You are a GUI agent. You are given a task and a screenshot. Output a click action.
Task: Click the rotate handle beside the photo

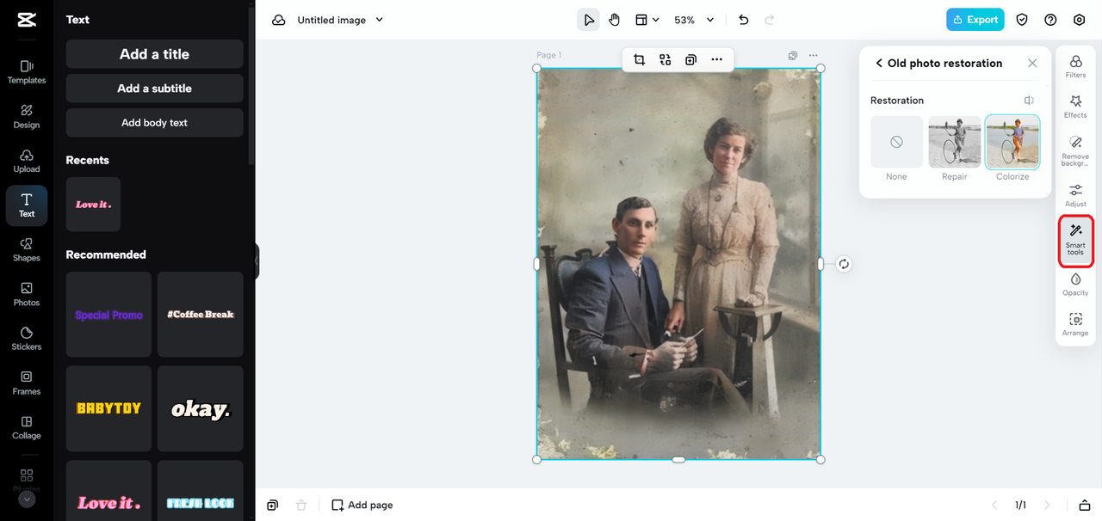point(844,264)
